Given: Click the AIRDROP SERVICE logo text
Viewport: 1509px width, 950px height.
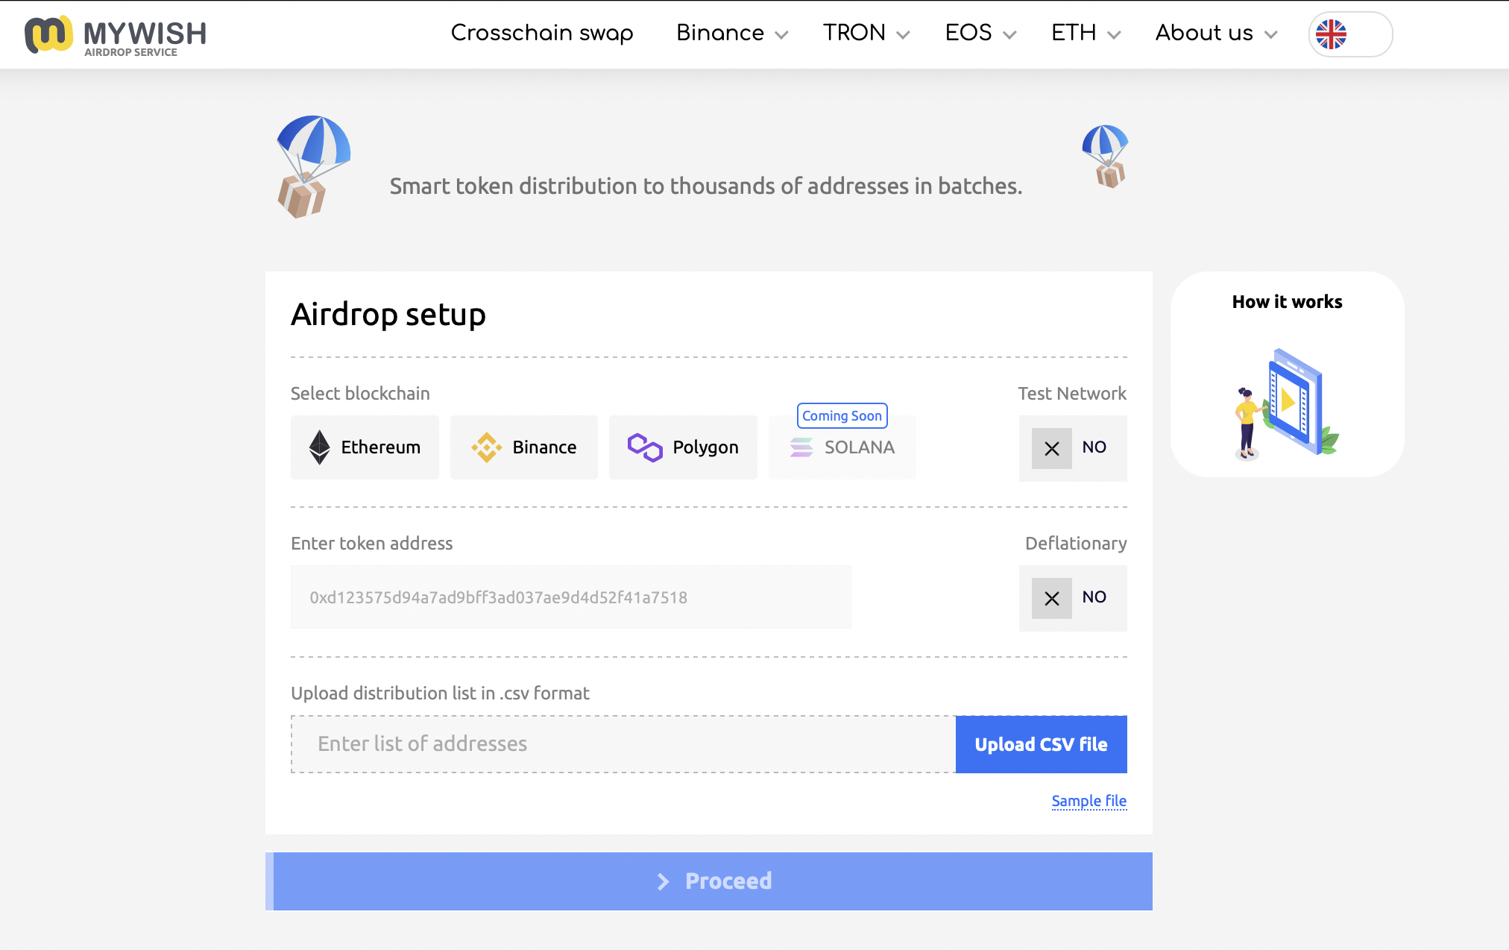Looking at the screenshot, I should pos(130,52).
